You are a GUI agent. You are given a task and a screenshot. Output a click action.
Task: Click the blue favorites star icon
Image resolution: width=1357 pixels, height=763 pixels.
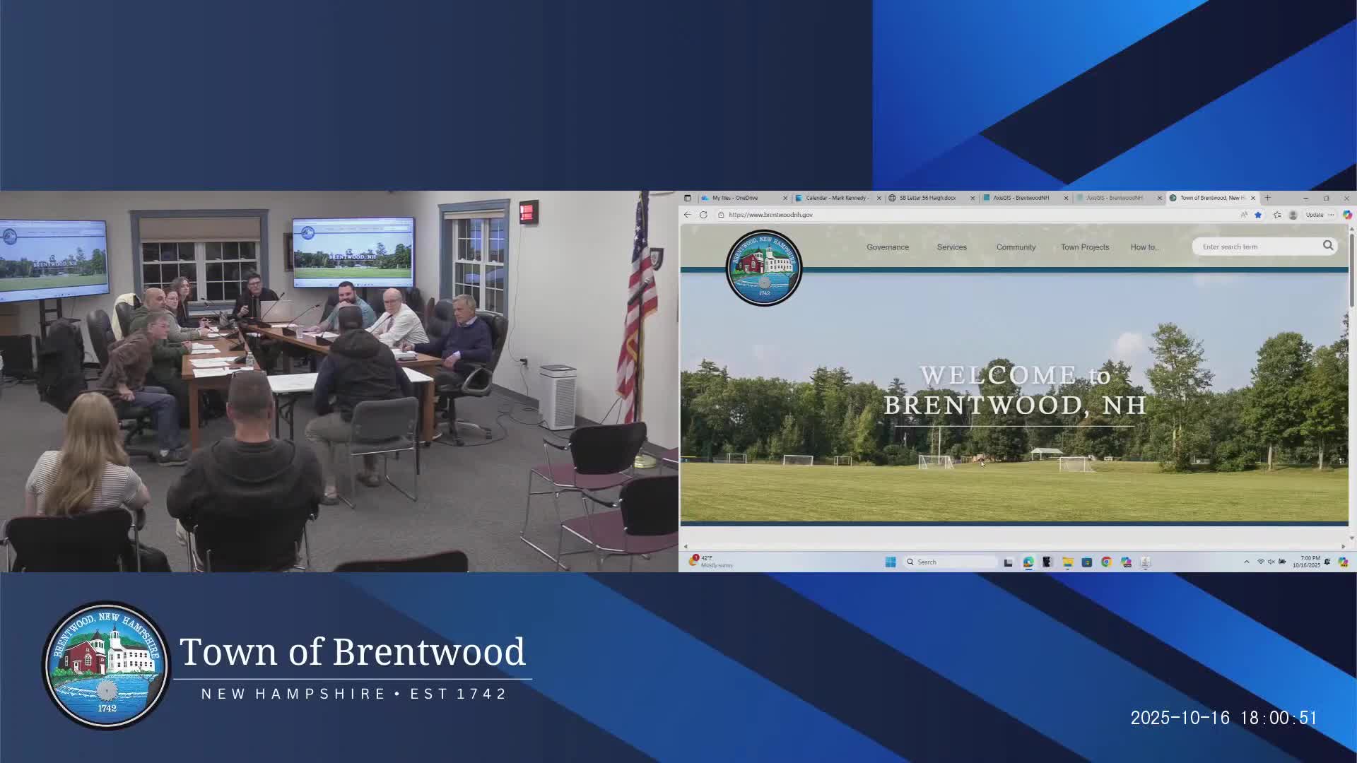tap(1258, 215)
